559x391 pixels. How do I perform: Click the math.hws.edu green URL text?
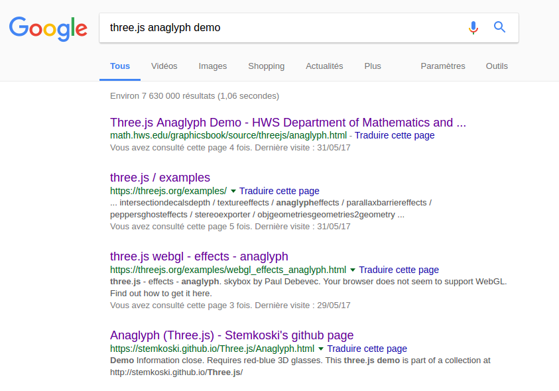[x=228, y=135]
